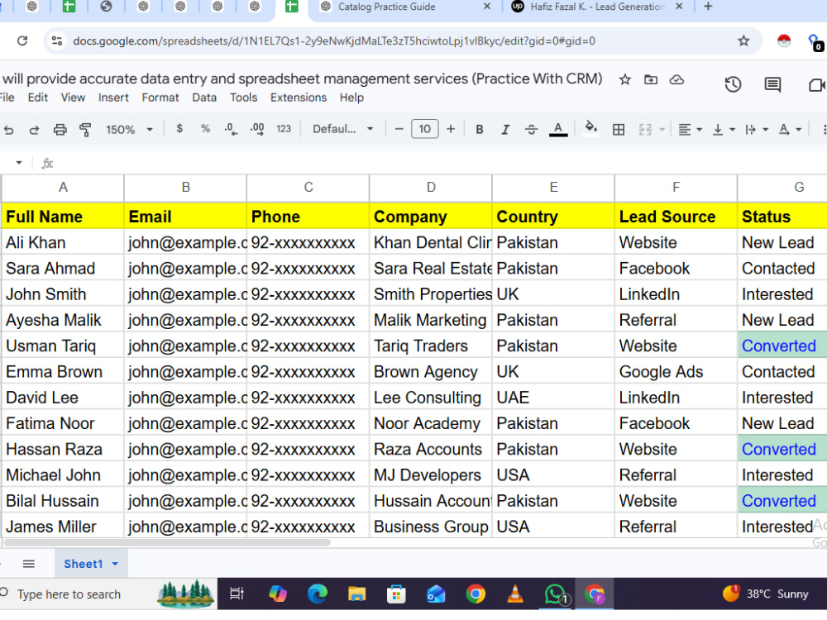Open the Borders tool
The image size is (827, 620).
(619, 129)
